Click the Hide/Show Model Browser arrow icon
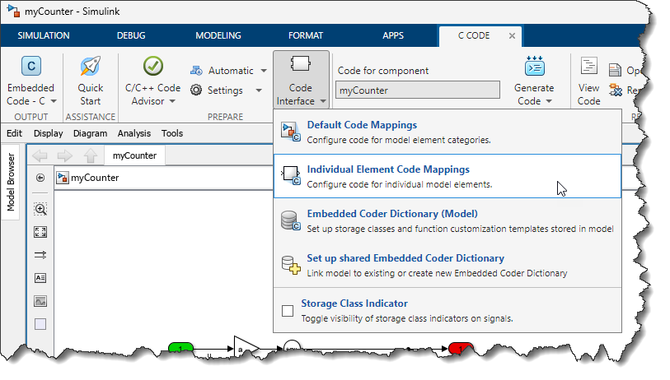The image size is (670, 380). click(x=40, y=178)
